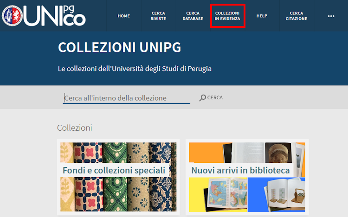
Task: Open the HELP menu item
Action: 262,16
